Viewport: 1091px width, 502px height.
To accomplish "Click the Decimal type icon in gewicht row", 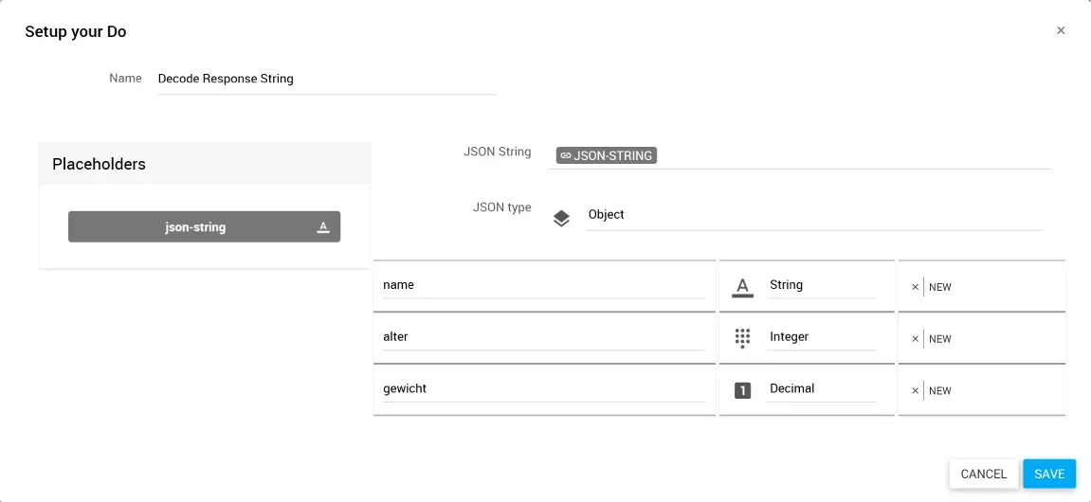I will click(743, 389).
